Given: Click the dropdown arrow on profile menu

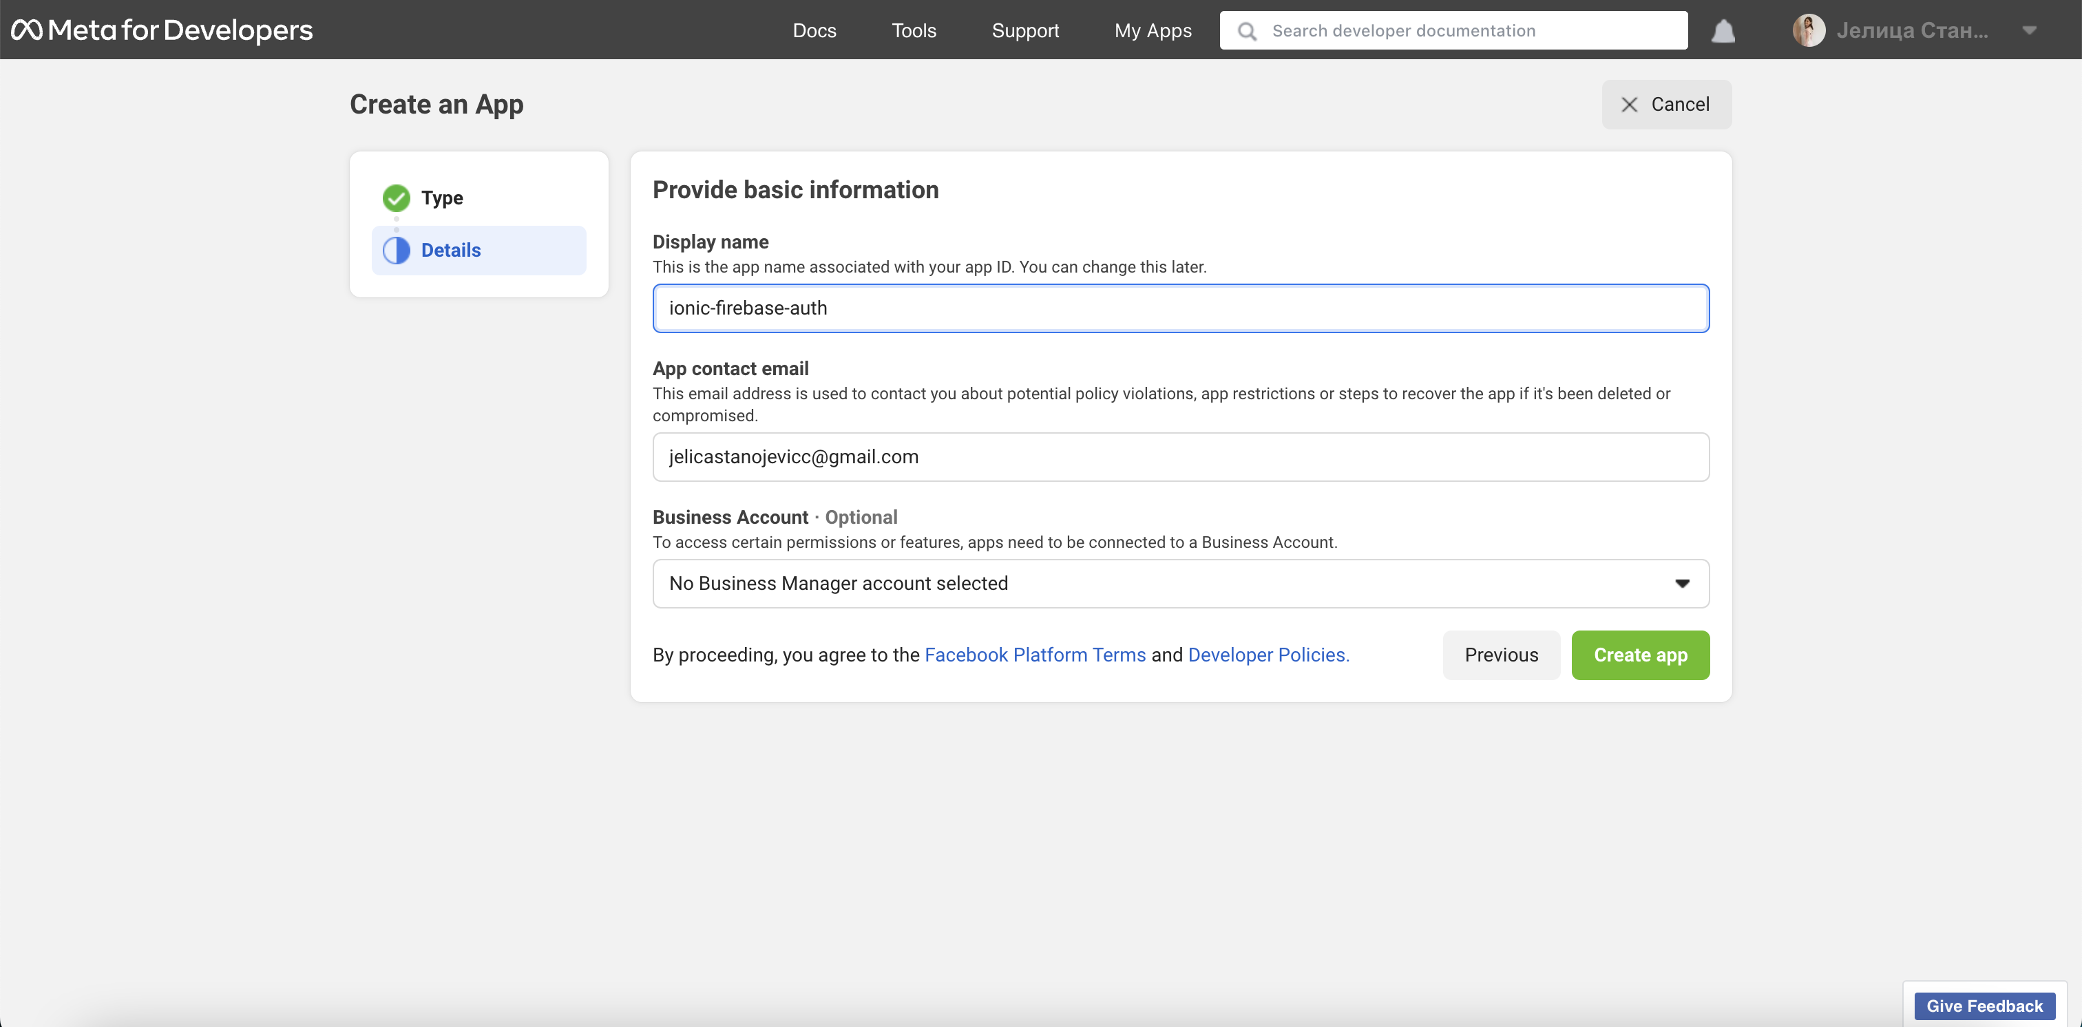Looking at the screenshot, I should coord(2028,29).
